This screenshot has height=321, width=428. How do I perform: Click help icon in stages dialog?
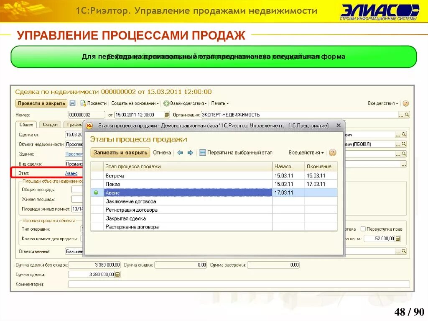pos(332,153)
